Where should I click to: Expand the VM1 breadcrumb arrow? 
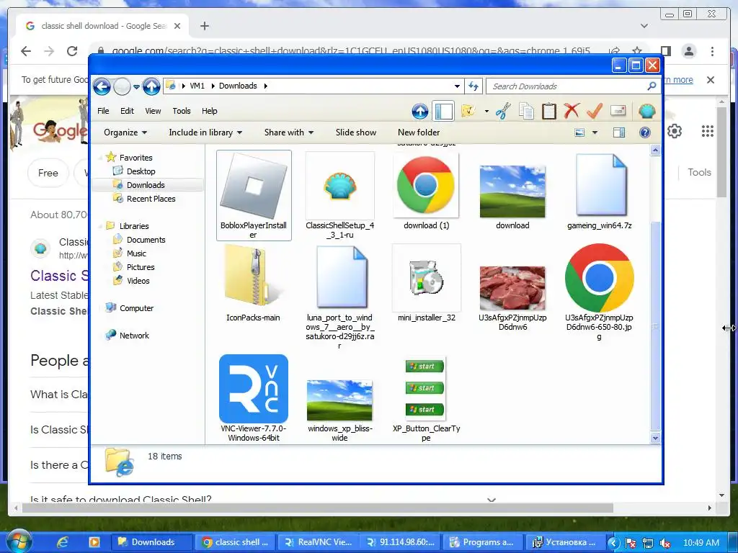click(213, 86)
